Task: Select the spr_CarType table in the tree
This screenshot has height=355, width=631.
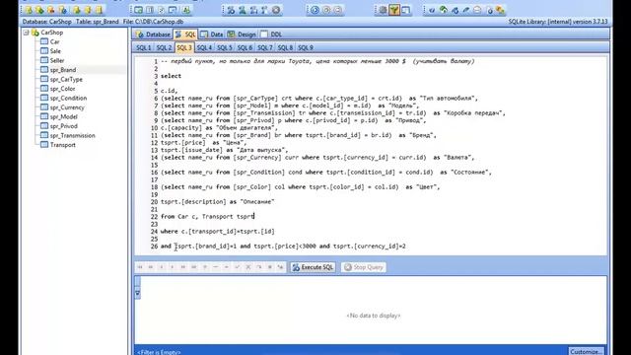Action: coord(66,79)
